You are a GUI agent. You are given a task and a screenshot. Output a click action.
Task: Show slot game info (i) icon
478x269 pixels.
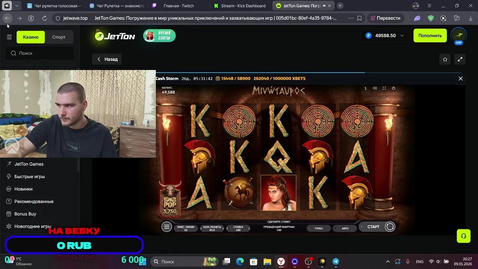pos(365,88)
